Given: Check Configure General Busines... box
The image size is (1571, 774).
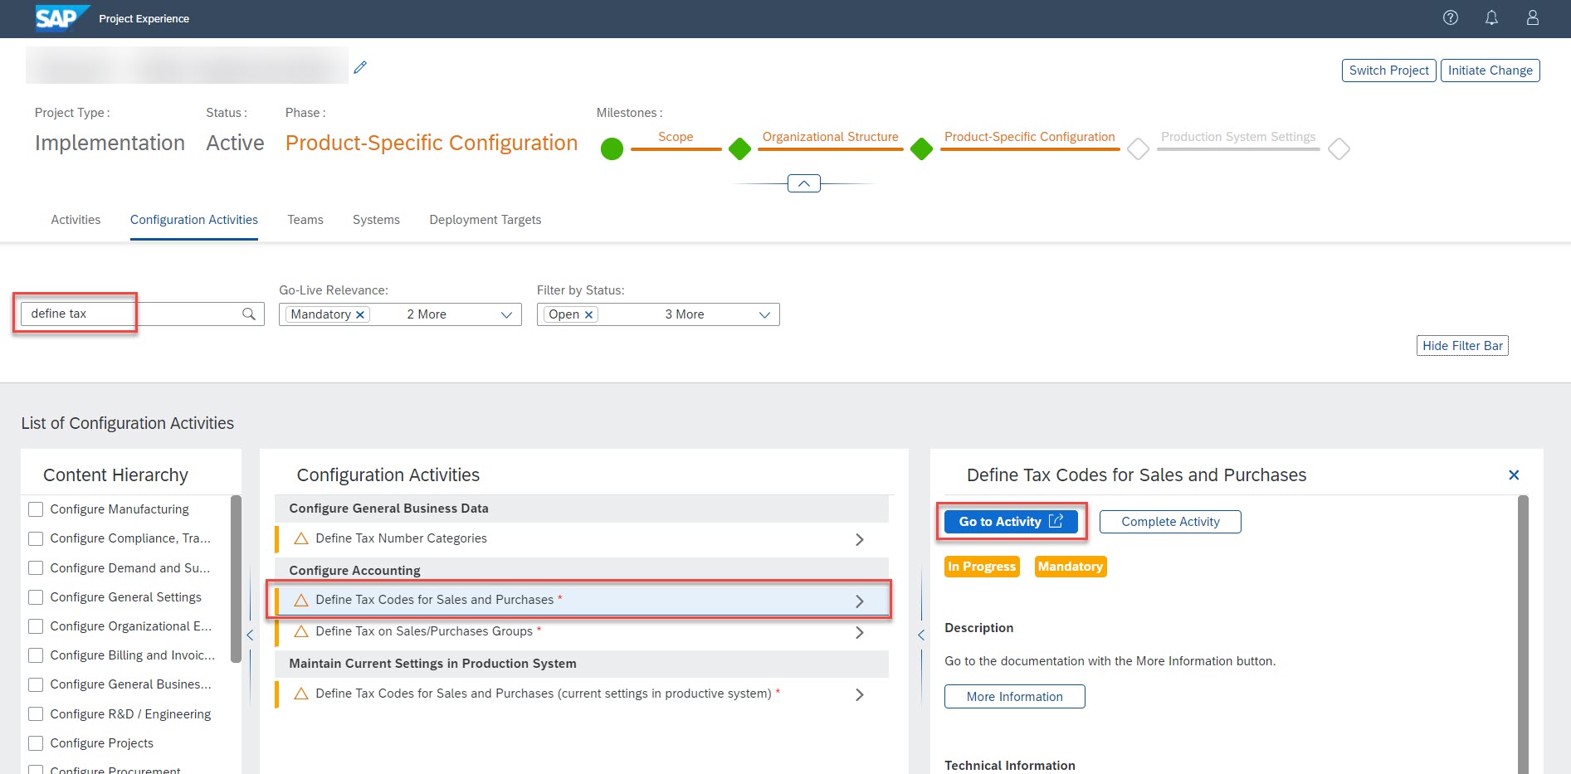Looking at the screenshot, I should coord(36,684).
